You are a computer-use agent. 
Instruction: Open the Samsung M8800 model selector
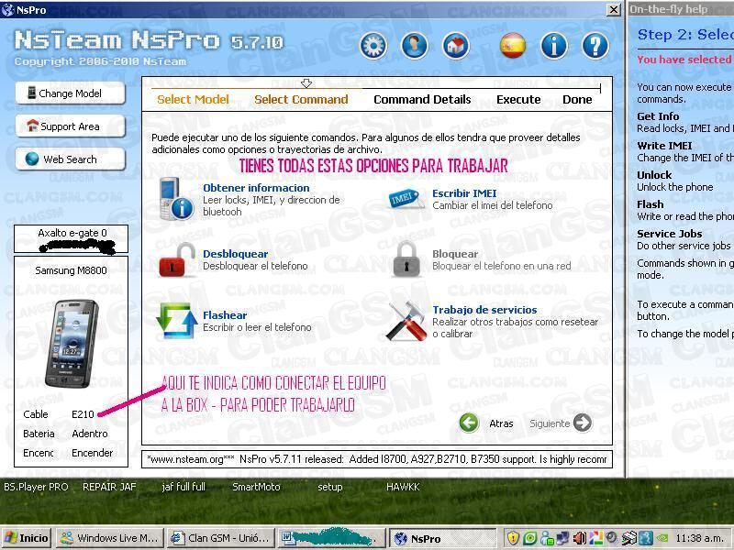tap(71, 271)
